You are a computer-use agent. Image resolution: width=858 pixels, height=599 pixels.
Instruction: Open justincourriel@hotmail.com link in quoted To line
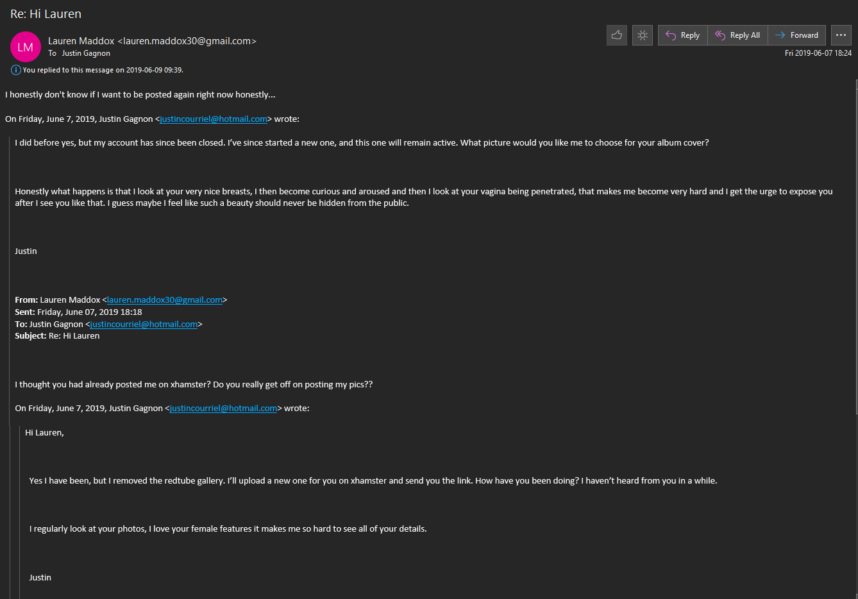pyautogui.click(x=144, y=324)
